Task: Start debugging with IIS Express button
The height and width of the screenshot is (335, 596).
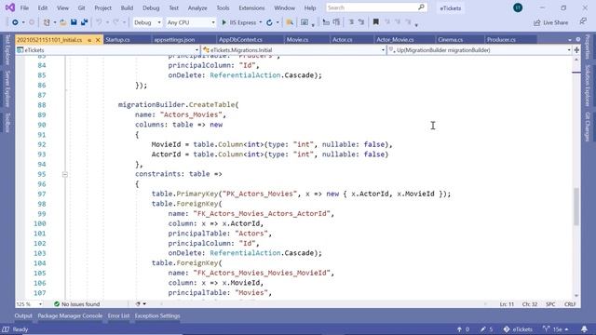Action: (x=239, y=22)
